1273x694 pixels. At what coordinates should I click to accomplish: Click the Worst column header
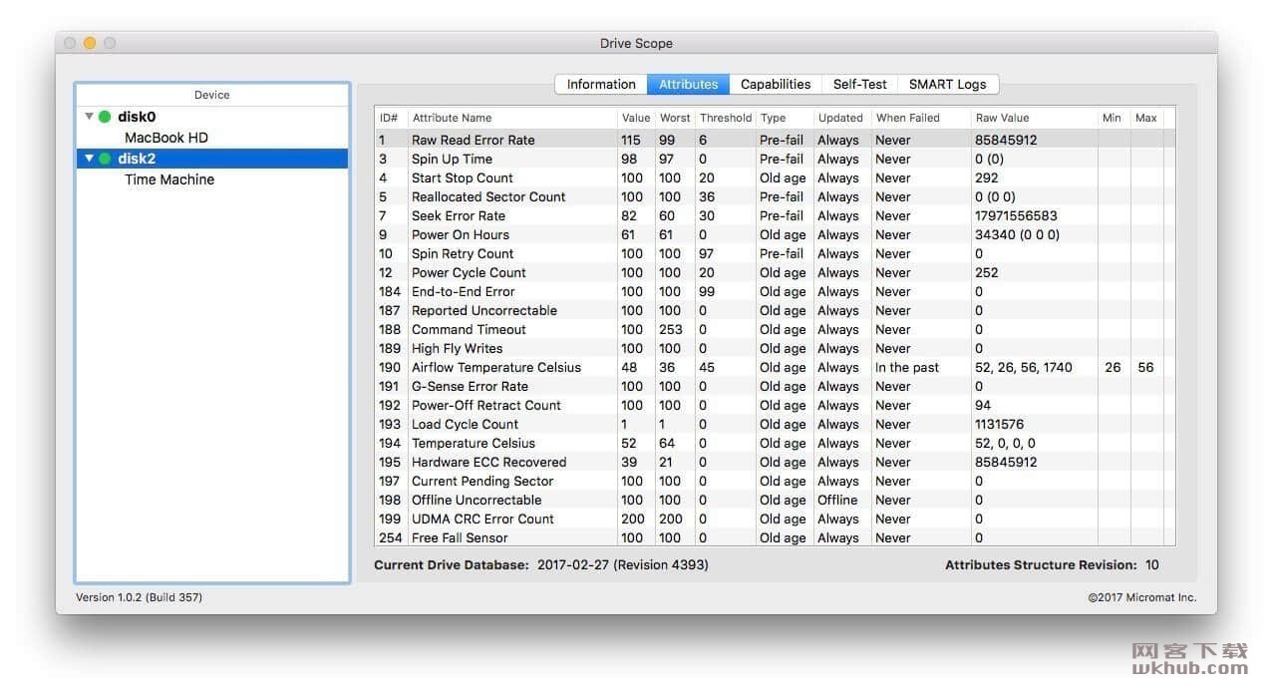coord(675,118)
